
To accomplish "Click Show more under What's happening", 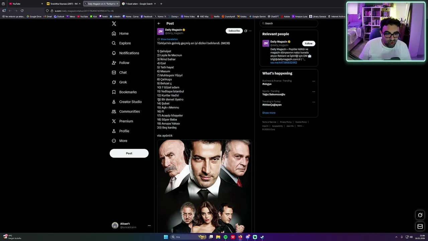I will click(x=269, y=113).
